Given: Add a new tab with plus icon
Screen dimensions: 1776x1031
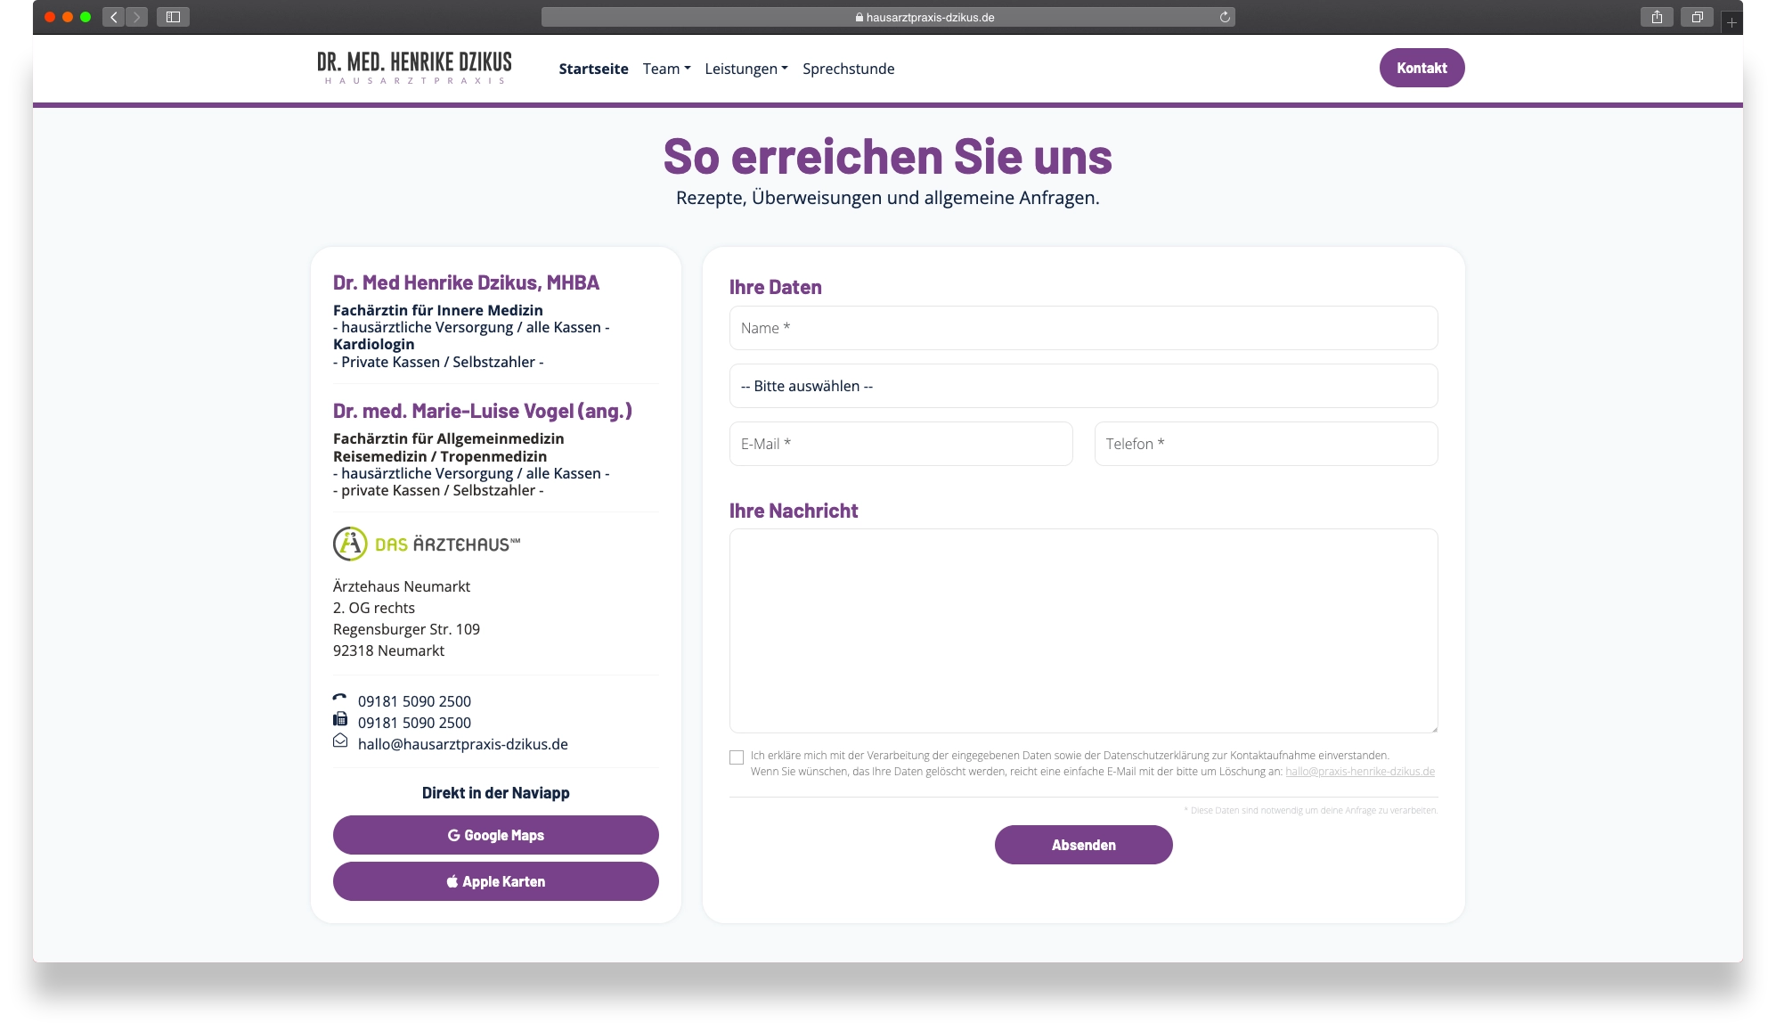Looking at the screenshot, I should (x=1731, y=22).
